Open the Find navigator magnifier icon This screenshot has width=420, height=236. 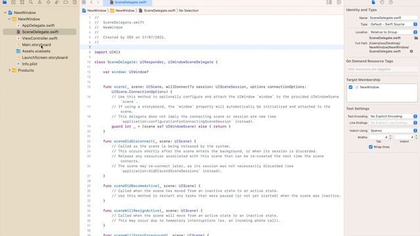tap(31, 2)
